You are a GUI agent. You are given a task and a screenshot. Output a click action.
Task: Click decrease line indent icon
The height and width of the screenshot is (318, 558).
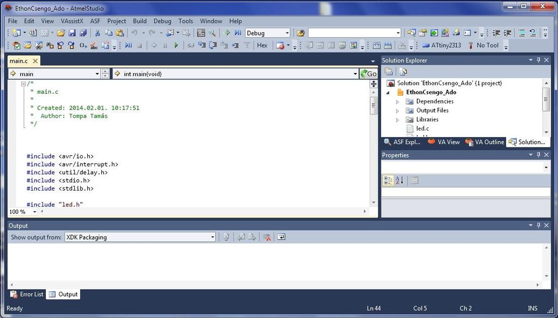[496, 33]
